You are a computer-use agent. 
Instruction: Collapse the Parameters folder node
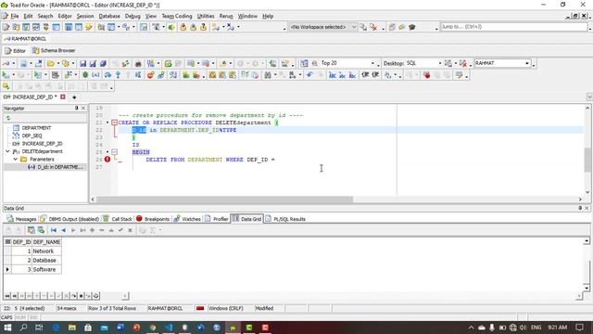point(16,159)
